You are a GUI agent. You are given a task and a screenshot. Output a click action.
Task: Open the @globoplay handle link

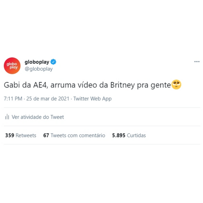[x=39, y=69]
